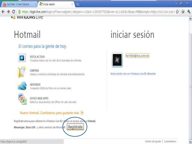The width and height of the screenshot is (192, 144).
Task: Bookmark this page with the star icon
Action: [x=177, y=12]
